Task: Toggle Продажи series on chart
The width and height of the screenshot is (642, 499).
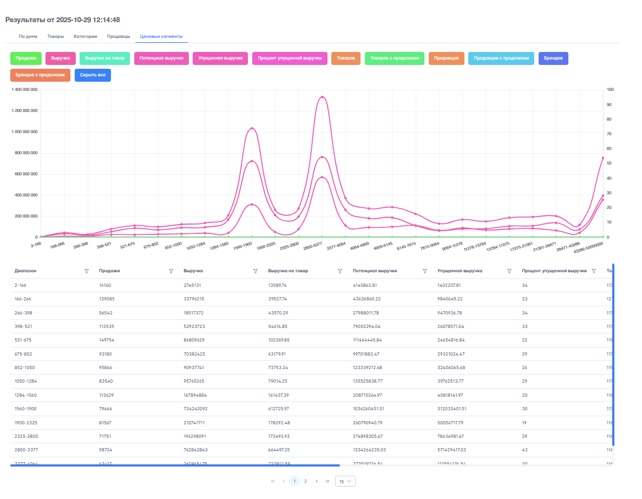Action: [x=26, y=58]
